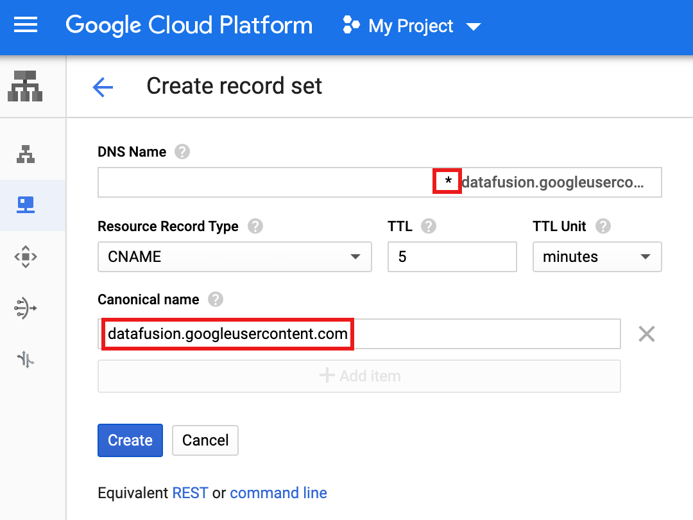The width and height of the screenshot is (693, 520).
Task: Click into the TTL value field
Action: point(452,257)
